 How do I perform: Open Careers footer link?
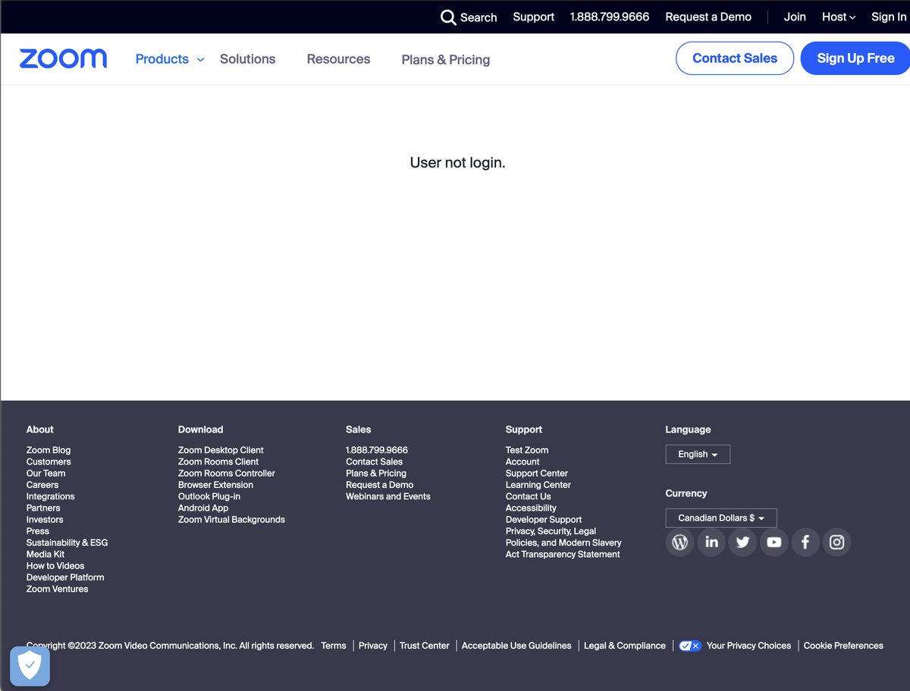point(42,485)
